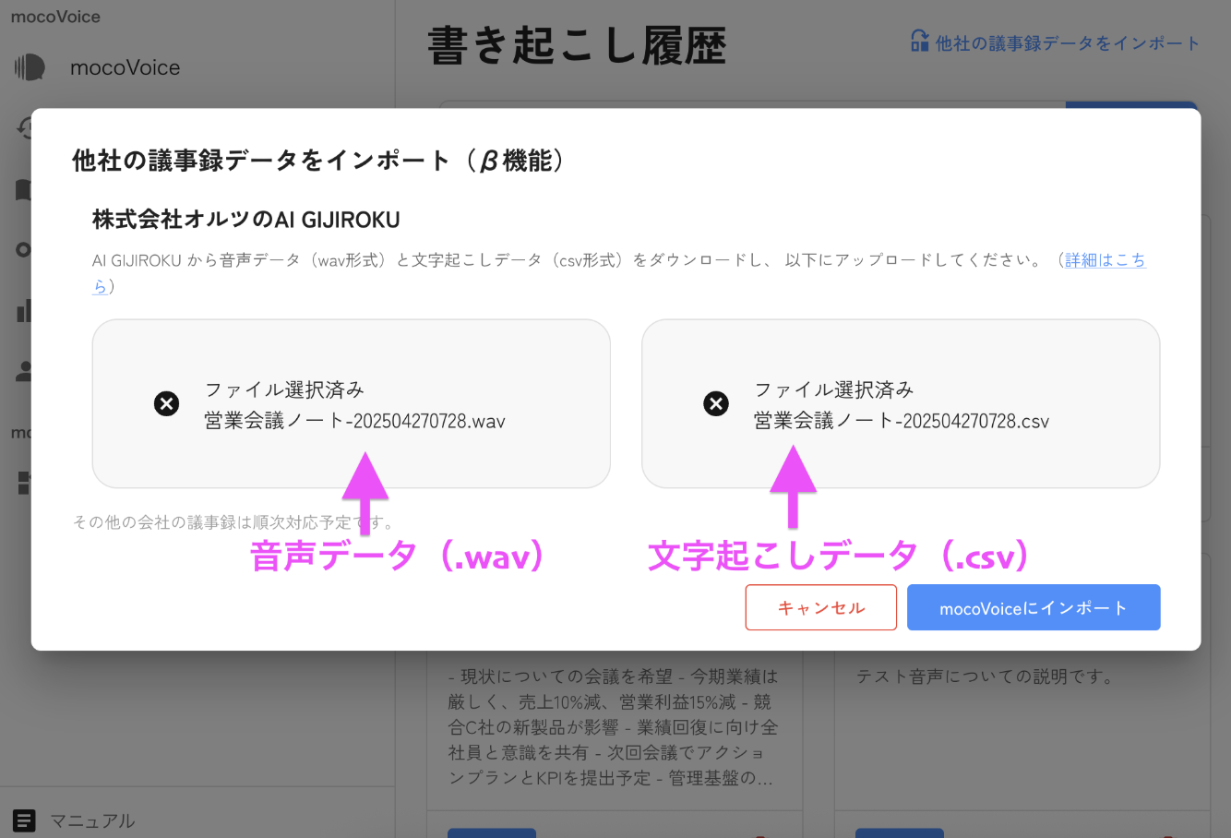Click the mocoVoice sidebar brand text
1231x838 pixels.
coord(125,67)
